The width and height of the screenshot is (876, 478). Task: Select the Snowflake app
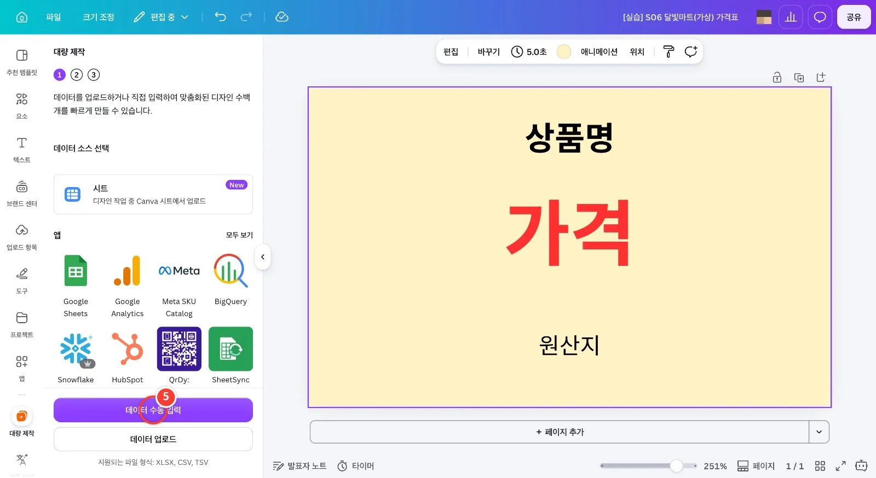[x=76, y=355]
